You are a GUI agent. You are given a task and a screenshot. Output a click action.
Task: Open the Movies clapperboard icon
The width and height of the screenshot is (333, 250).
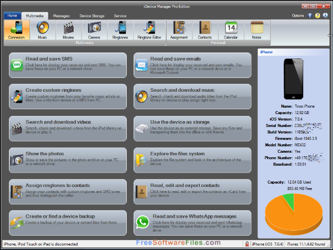69,30
